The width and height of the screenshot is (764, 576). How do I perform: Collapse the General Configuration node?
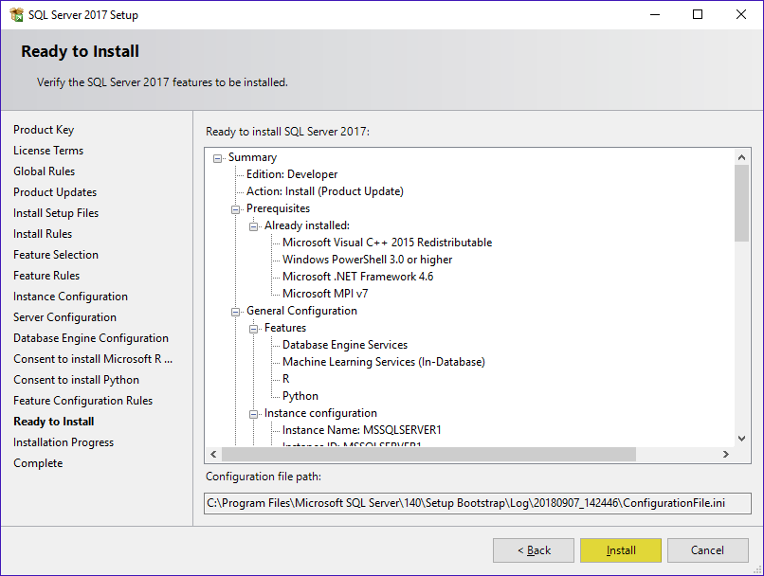point(235,312)
